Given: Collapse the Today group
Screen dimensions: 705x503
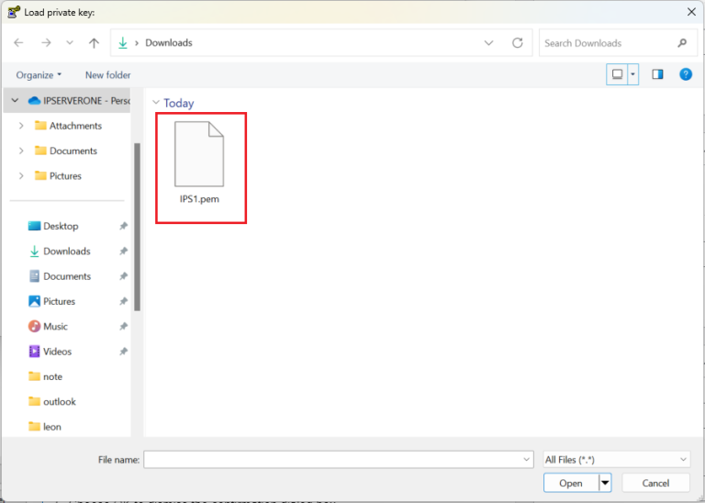Looking at the screenshot, I should pyautogui.click(x=156, y=103).
